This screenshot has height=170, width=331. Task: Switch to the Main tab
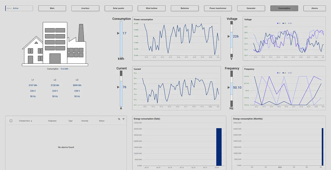pyautogui.click(x=52, y=8)
